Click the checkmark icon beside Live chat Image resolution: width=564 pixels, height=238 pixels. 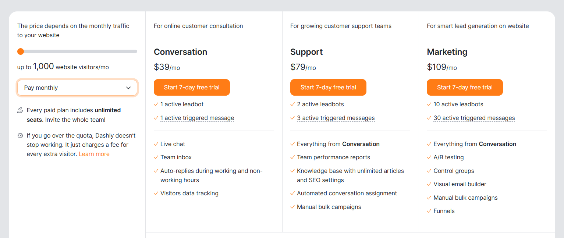[x=156, y=144]
